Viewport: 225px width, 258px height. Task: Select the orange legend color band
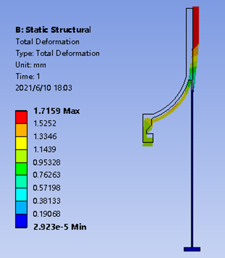coord(21,130)
